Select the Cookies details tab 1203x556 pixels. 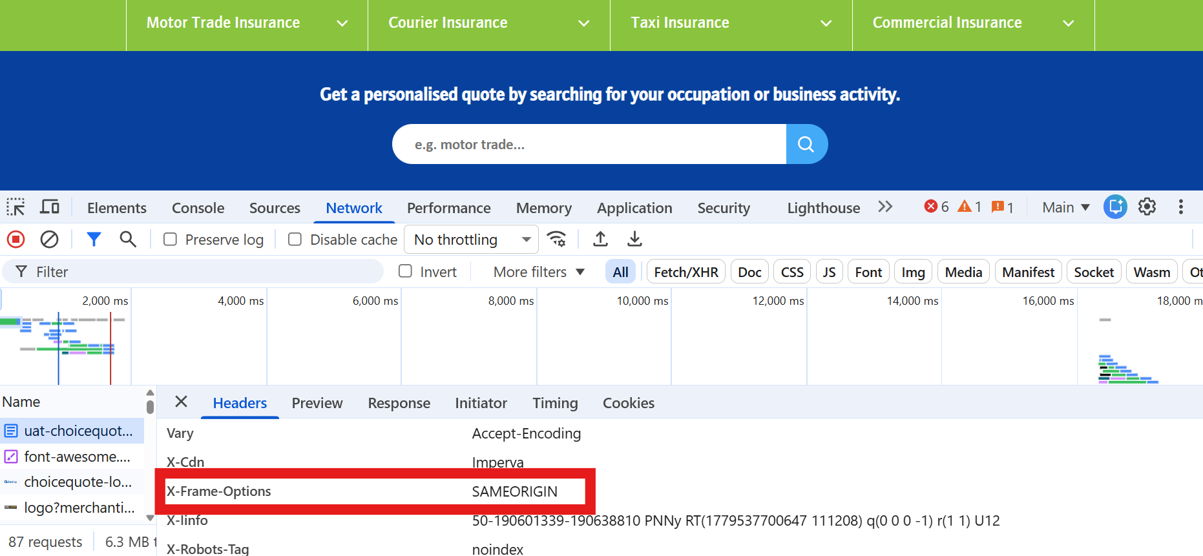629,403
